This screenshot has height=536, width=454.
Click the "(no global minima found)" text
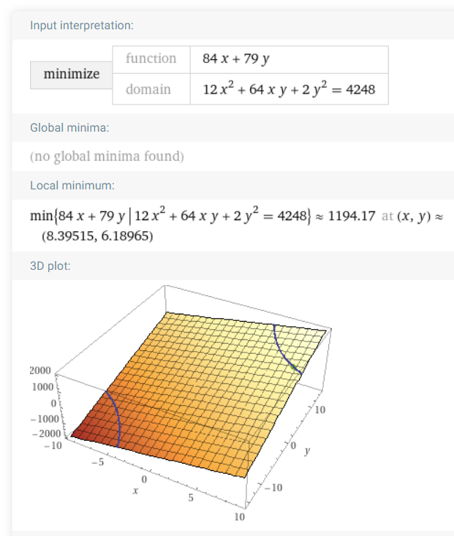[x=107, y=156]
